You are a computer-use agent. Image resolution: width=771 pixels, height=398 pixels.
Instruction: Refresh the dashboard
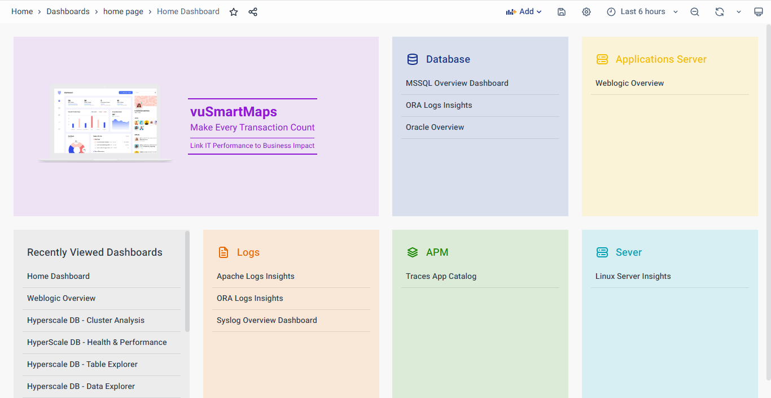(719, 12)
